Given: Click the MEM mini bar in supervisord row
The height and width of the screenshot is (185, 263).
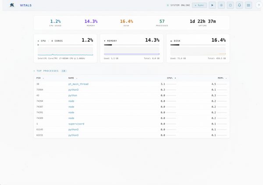Looking at the screenshot, I should 222,124.
